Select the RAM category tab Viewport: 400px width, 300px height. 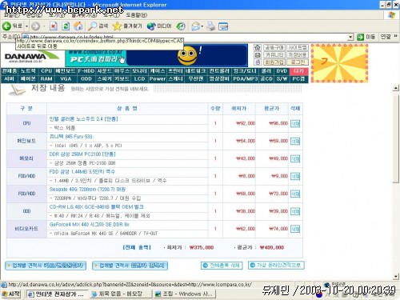46,78
